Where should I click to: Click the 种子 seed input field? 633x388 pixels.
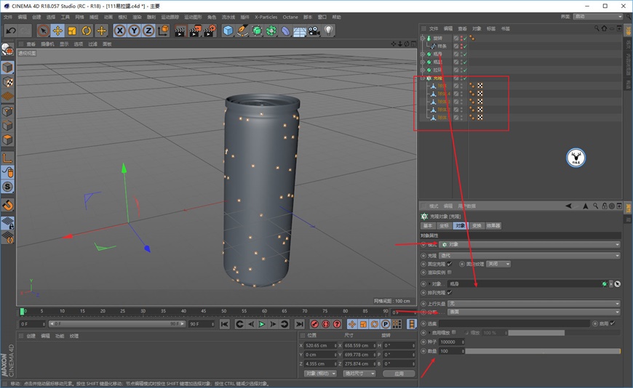click(x=451, y=342)
